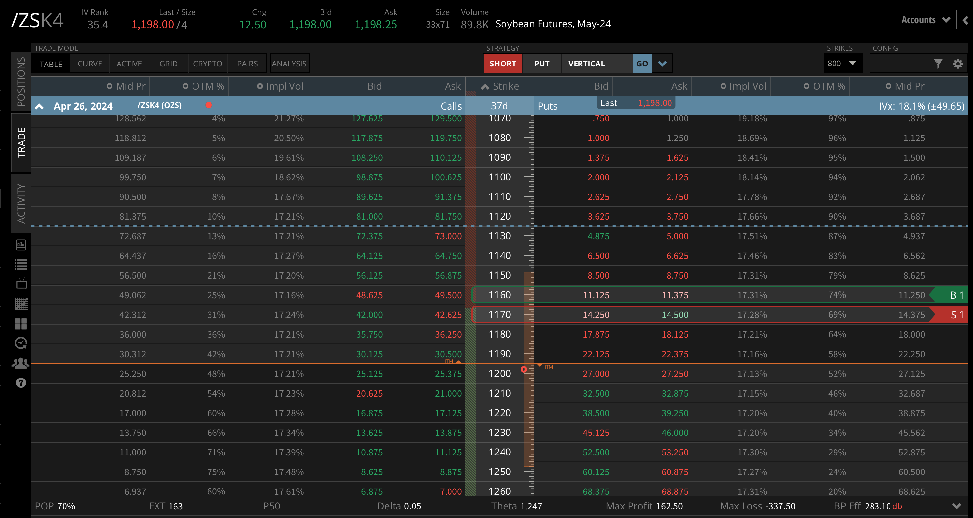The width and height of the screenshot is (973, 518).
Task: Collapse the Apr 26, 2024 expiration row
Action: 39,106
